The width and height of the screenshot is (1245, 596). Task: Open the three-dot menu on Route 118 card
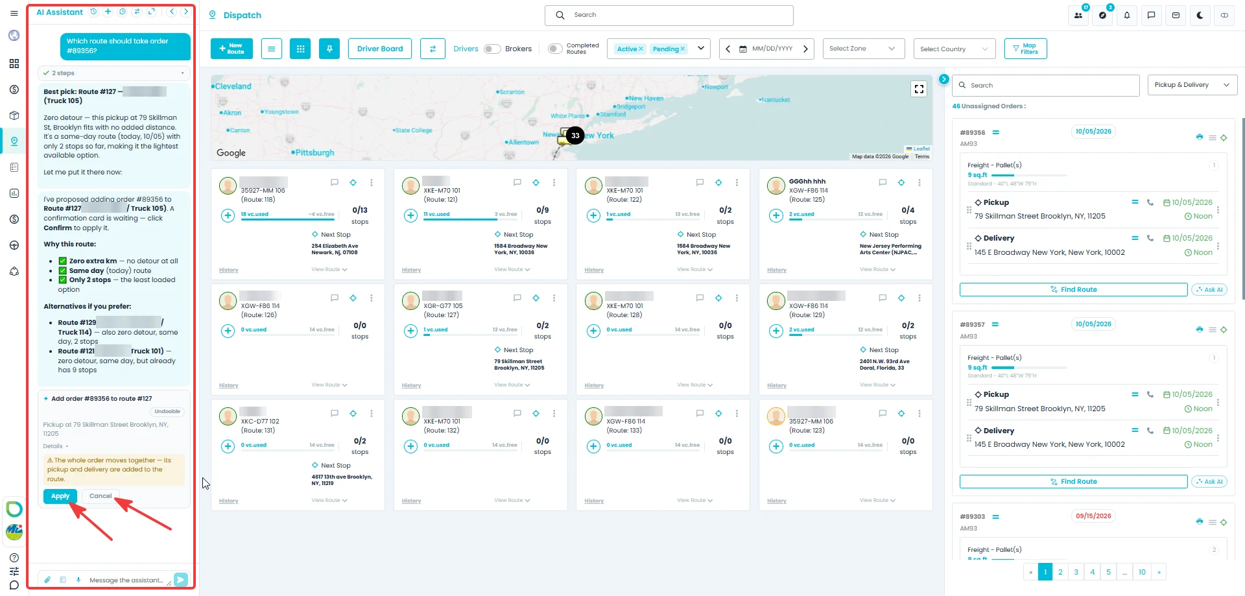(372, 183)
